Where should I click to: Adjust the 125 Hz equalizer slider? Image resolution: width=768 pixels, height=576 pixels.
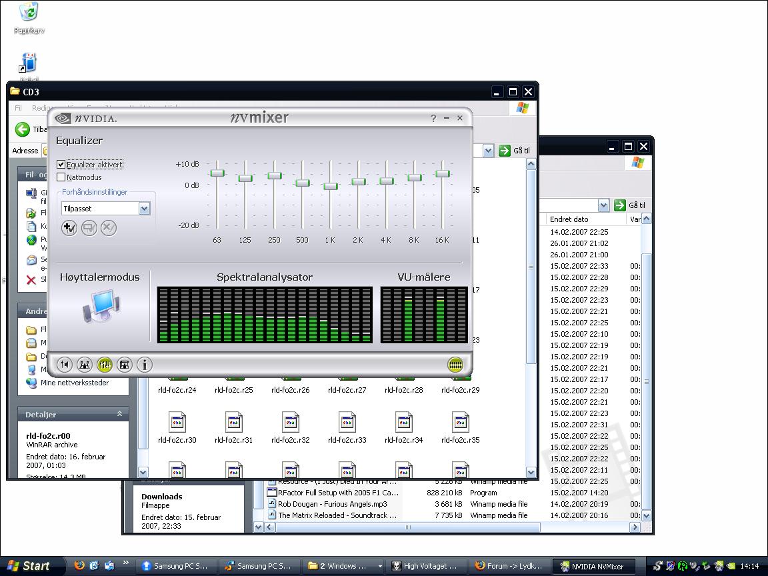245,178
